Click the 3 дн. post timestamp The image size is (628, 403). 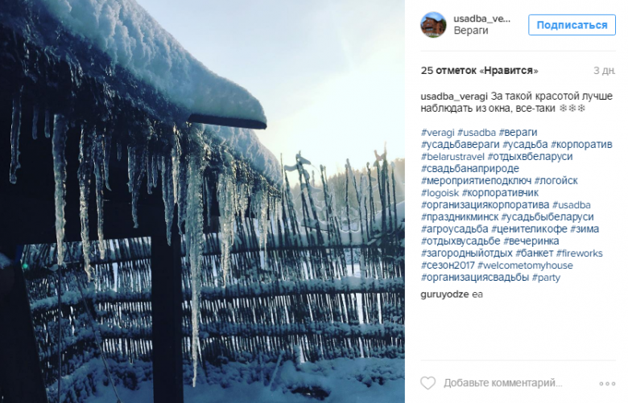[x=605, y=71]
